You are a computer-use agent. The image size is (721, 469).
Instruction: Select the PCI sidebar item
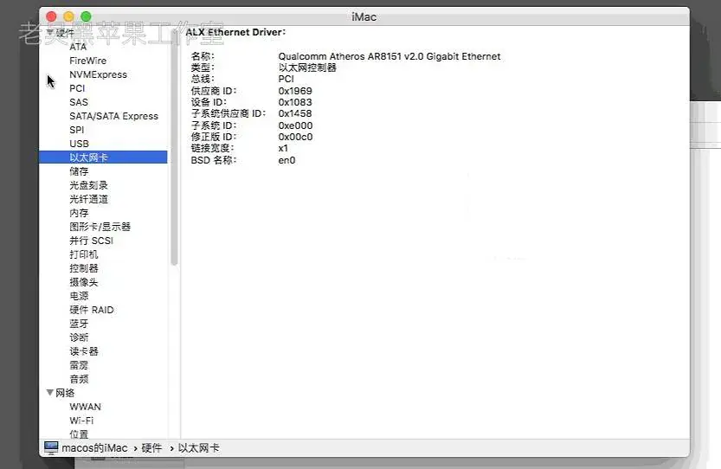[x=77, y=88]
